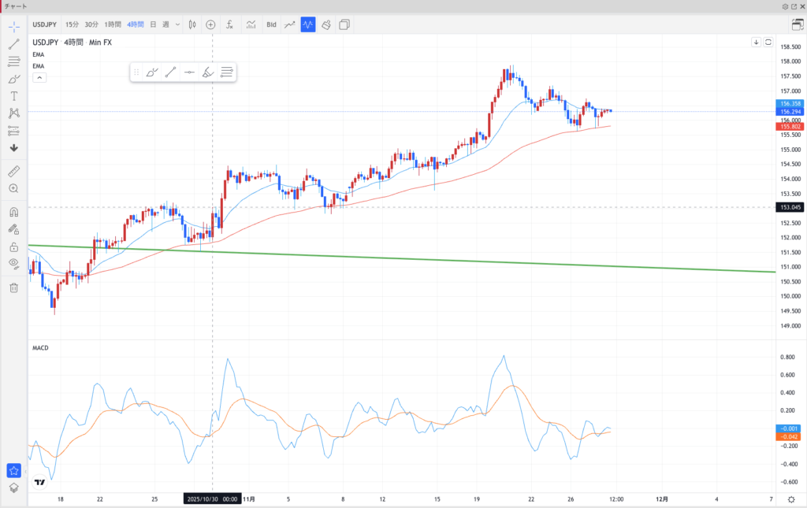Collapse the indicator legend arrow
Screen dimensions: 807x508
pyautogui.click(x=39, y=77)
